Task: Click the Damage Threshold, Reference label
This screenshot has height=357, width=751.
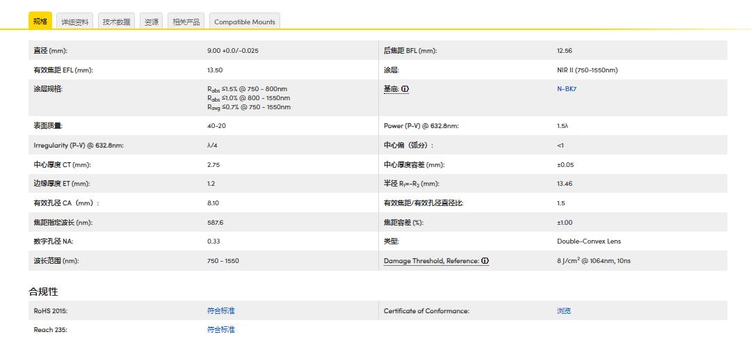Action: [x=431, y=261]
